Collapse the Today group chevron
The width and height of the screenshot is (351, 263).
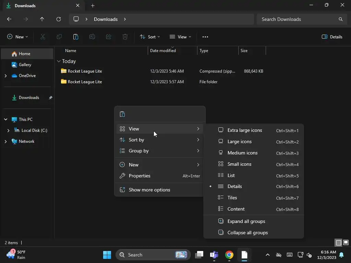[x=59, y=61]
